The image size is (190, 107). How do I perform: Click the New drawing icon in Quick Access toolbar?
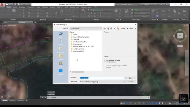coord(7,4)
